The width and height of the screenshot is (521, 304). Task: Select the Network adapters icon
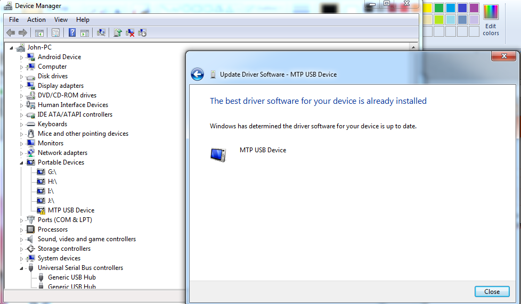coord(30,152)
